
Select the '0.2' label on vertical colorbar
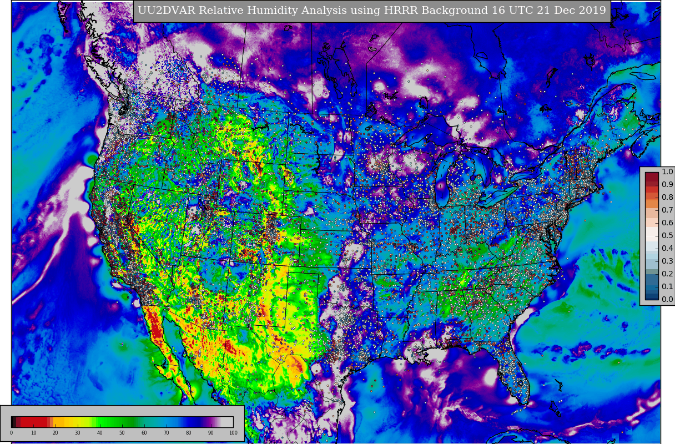[667, 274]
